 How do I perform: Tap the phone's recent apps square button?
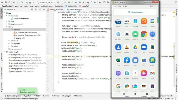(147, 94)
